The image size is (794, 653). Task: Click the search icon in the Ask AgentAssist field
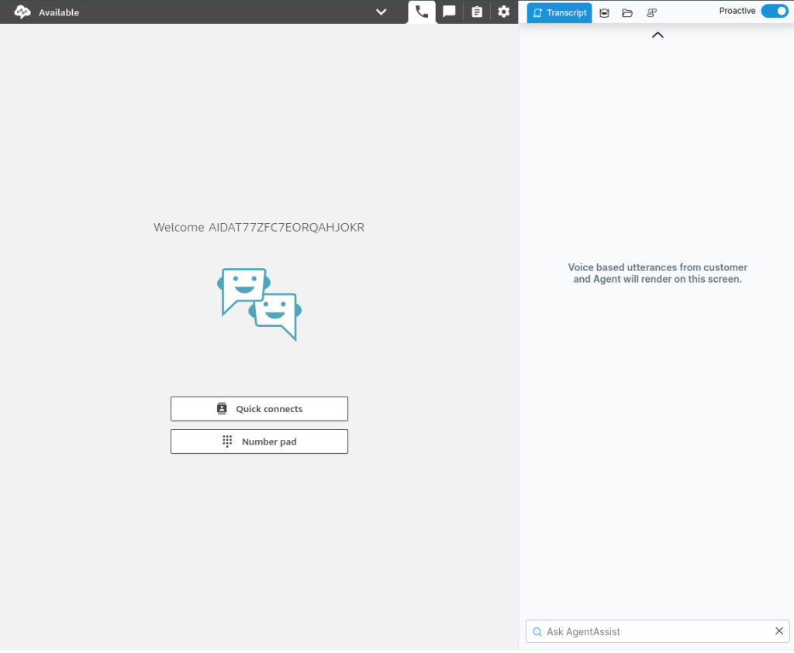537,631
